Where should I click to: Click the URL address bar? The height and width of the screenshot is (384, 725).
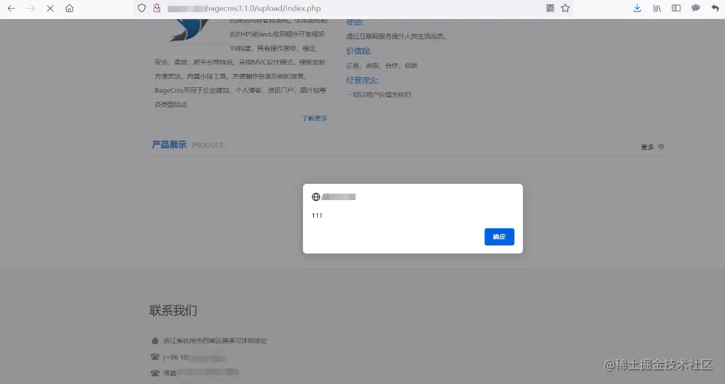[354, 8]
